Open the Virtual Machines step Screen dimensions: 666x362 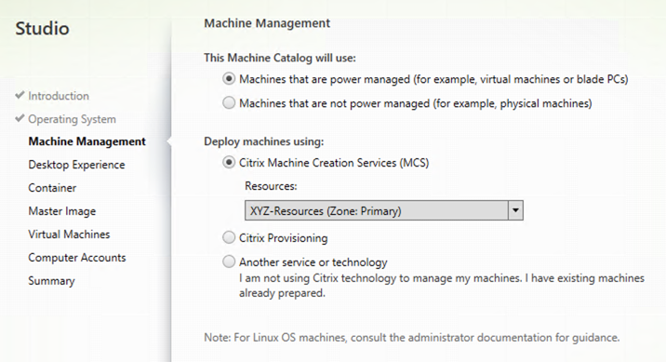coord(69,235)
